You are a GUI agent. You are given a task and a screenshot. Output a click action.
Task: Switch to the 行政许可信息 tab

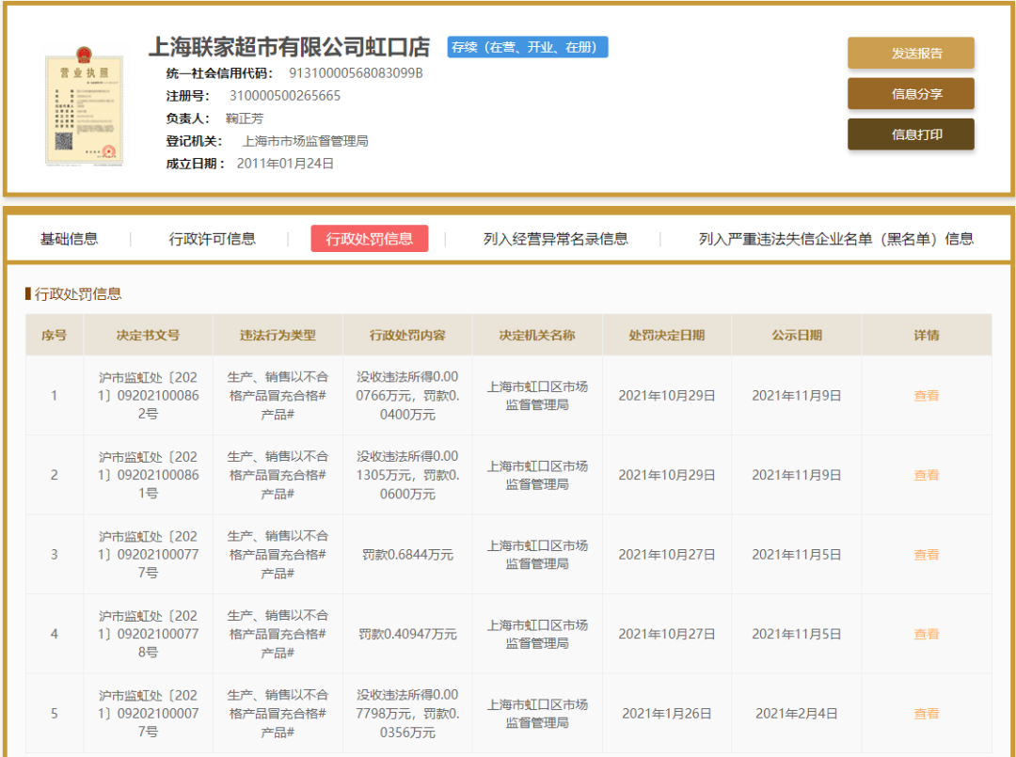point(212,239)
